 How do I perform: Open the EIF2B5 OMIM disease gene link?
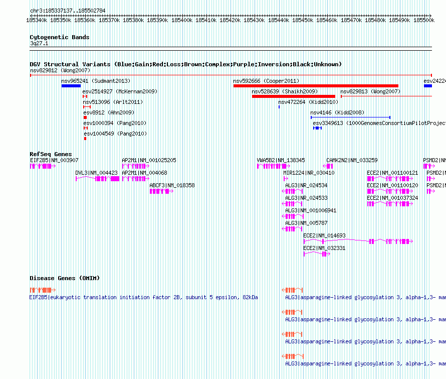(144, 297)
